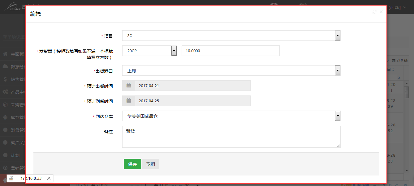Click the gears icon for 产品中心
Screen dimensions: 414x186
coord(5,92)
